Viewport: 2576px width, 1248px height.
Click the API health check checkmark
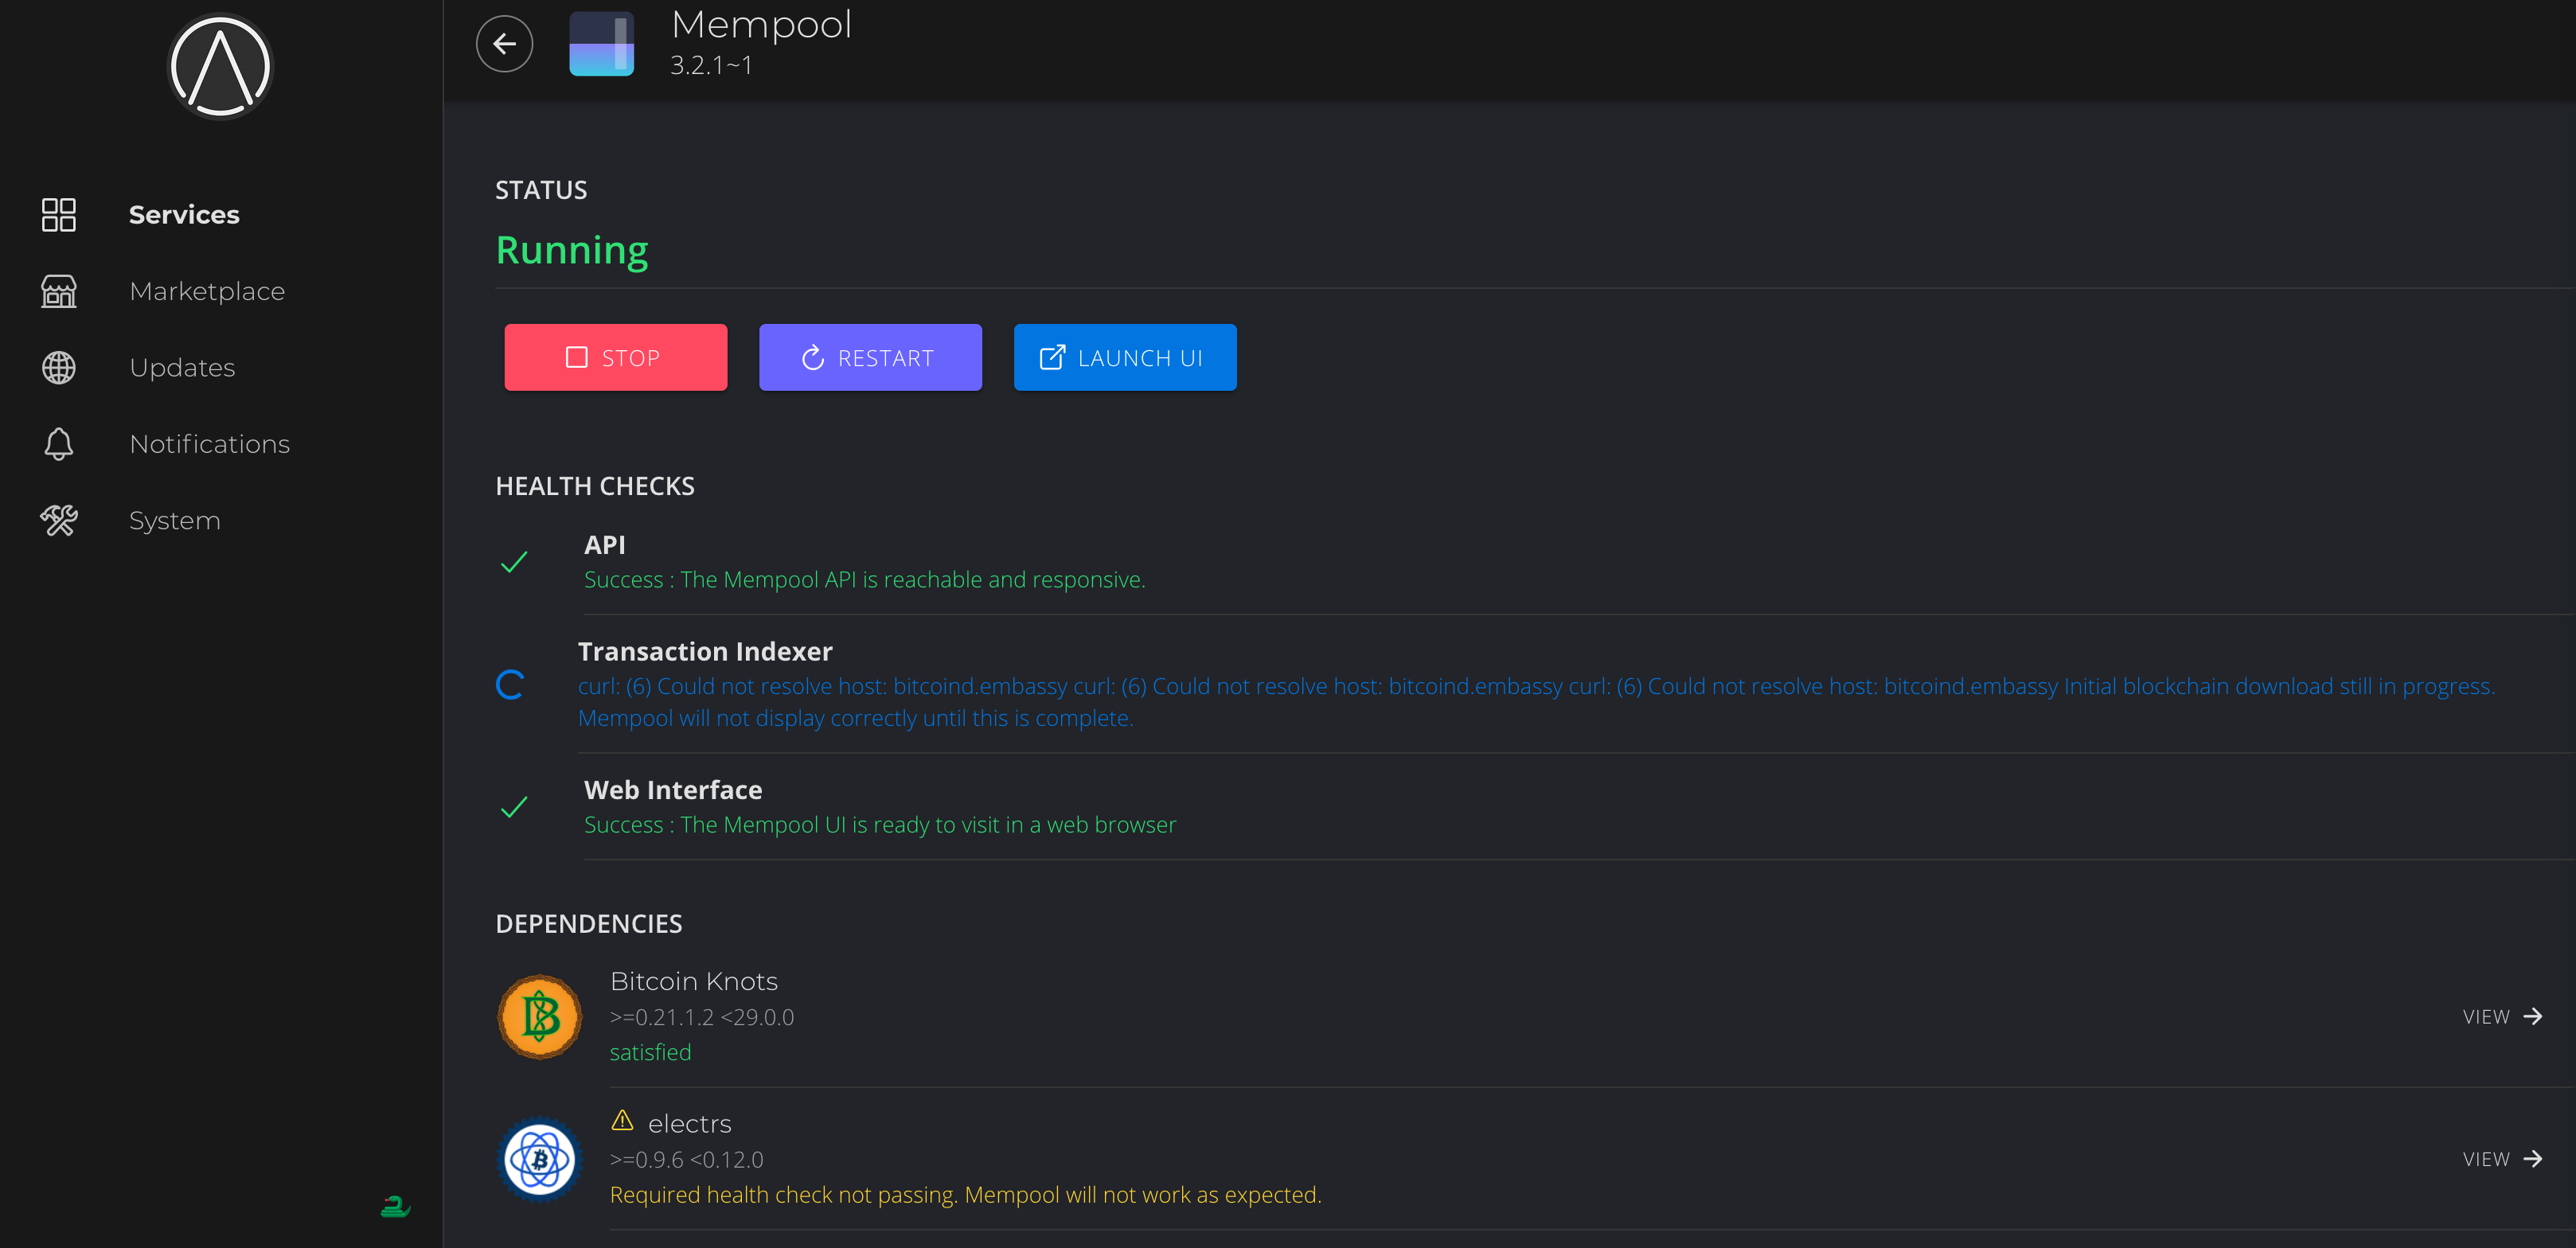[513, 562]
